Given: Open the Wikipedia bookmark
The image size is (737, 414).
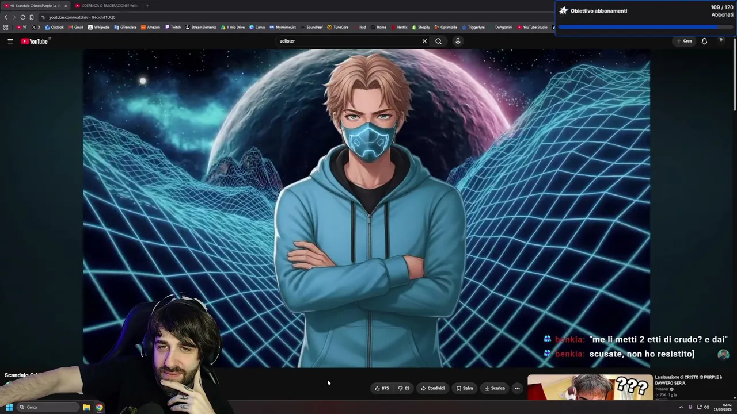Looking at the screenshot, I should click(98, 27).
